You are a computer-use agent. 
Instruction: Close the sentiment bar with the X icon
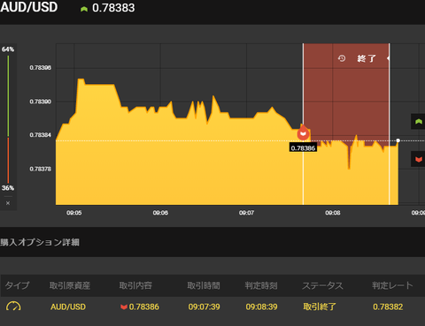(8, 203)
